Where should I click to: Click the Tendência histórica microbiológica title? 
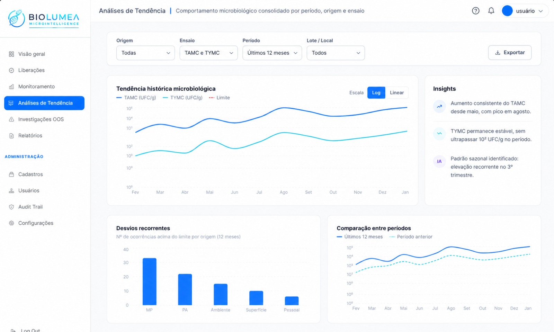tap(166, 89)
